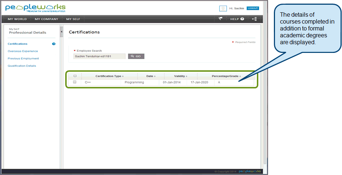Open the MY COMPANY menu

(46, 19)
